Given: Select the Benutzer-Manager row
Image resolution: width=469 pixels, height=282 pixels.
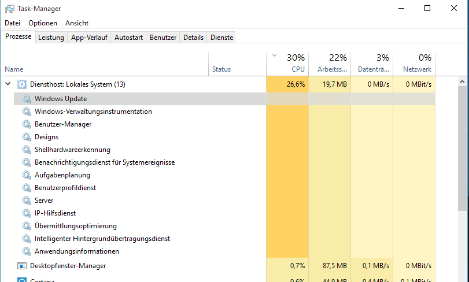Looking at the screenshot, I should point(224,124).
